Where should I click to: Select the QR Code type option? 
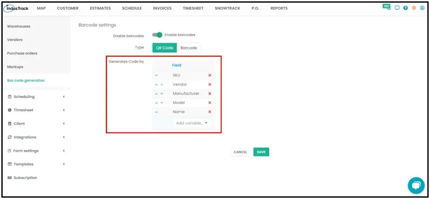tap(165, 48)
